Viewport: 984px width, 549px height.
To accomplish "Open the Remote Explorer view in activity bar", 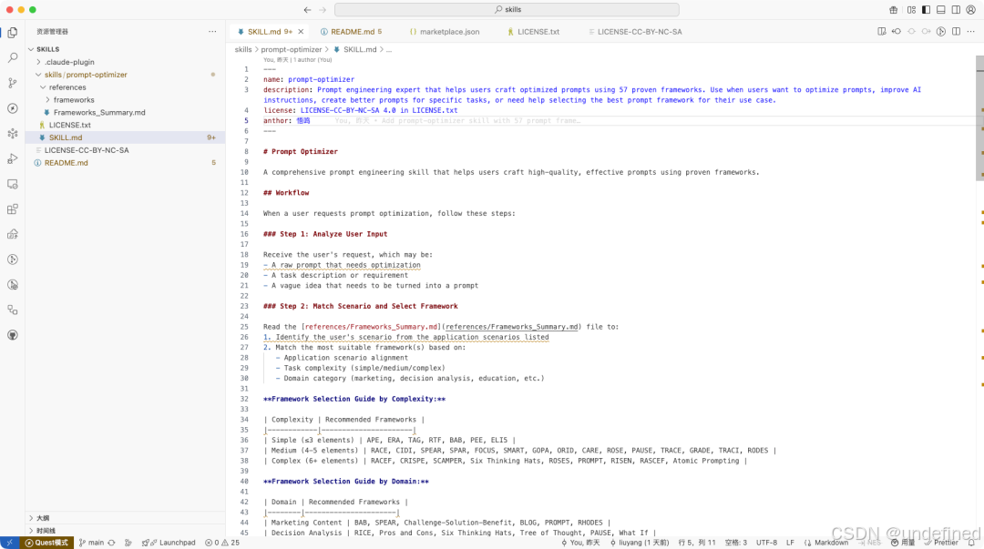I will coord(13,184).
